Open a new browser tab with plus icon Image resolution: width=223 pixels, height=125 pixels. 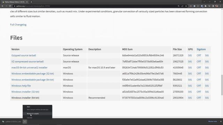point(31,2)
